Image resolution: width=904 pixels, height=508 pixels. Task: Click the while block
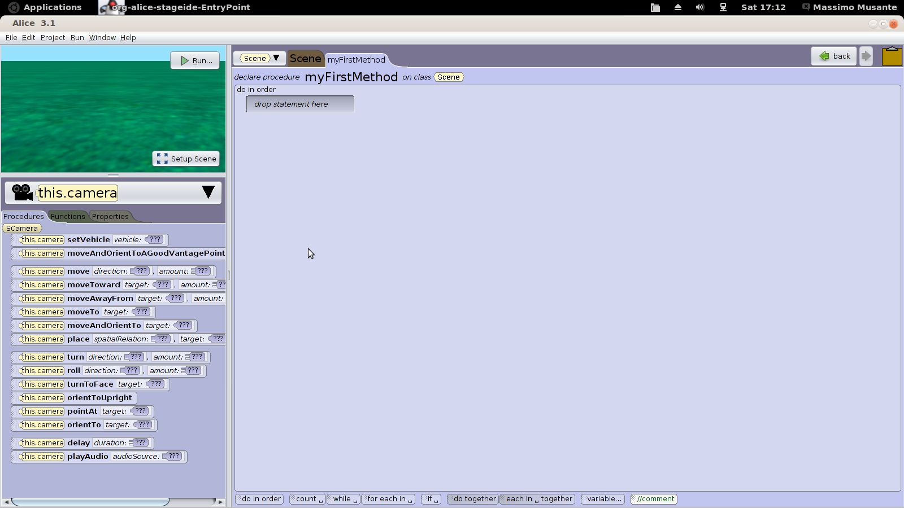344,499
